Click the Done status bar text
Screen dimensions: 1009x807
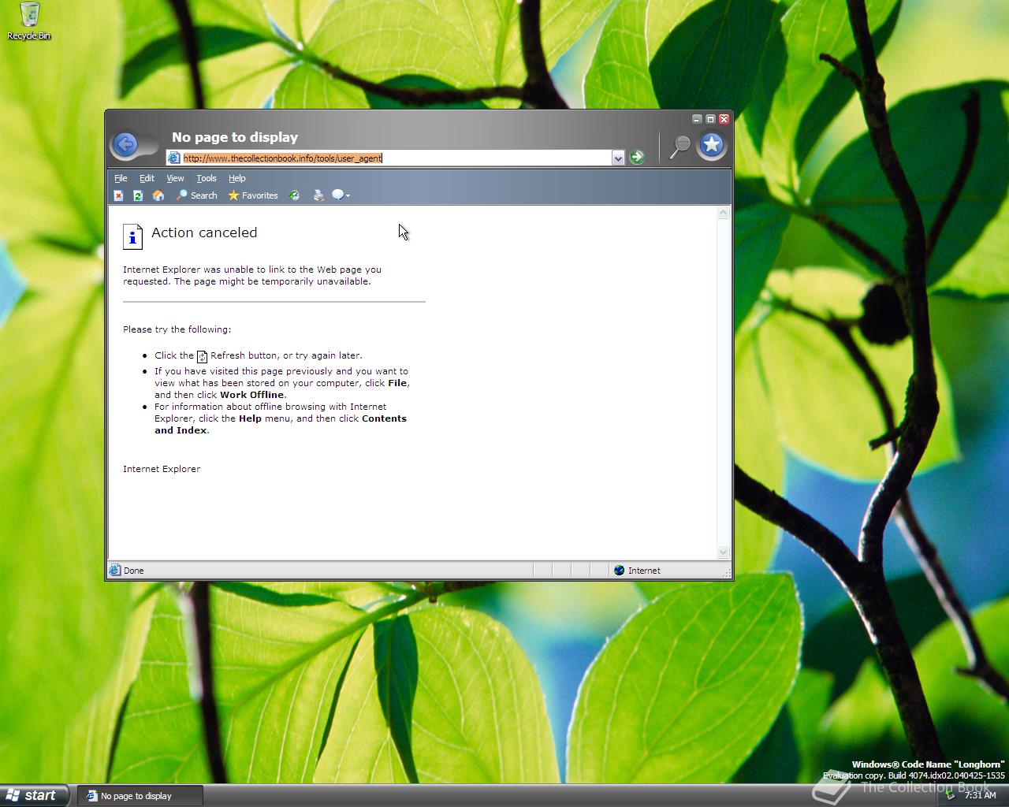point(134,571)
